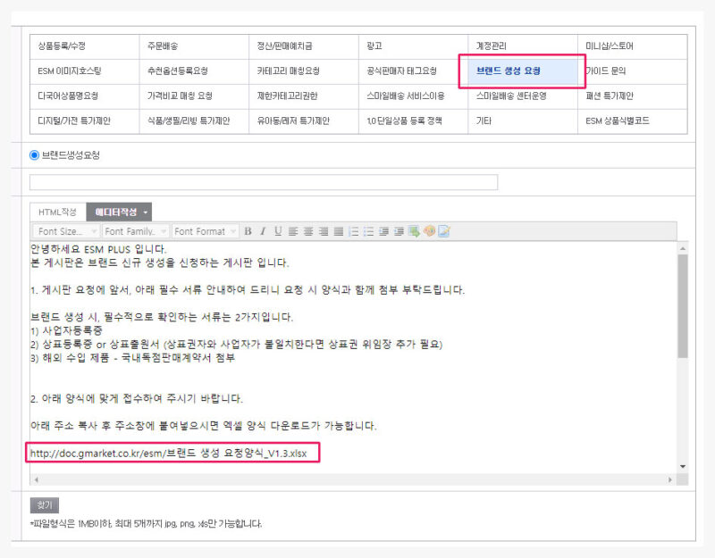
Task: Toggle italic formatting in editor toolbar
Action: pyautogui.click(x=263, y=231)
